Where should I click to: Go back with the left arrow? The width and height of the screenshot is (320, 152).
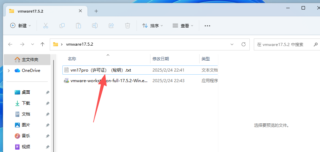point(10,44)
